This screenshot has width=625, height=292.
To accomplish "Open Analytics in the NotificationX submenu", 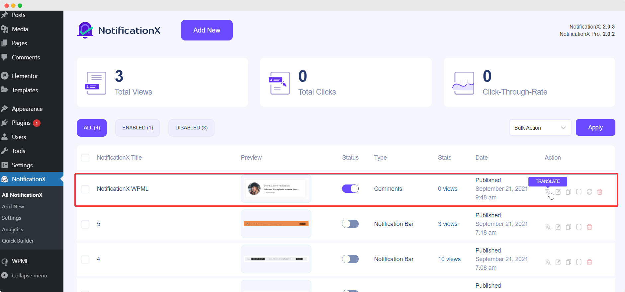I will pos(13,230).
